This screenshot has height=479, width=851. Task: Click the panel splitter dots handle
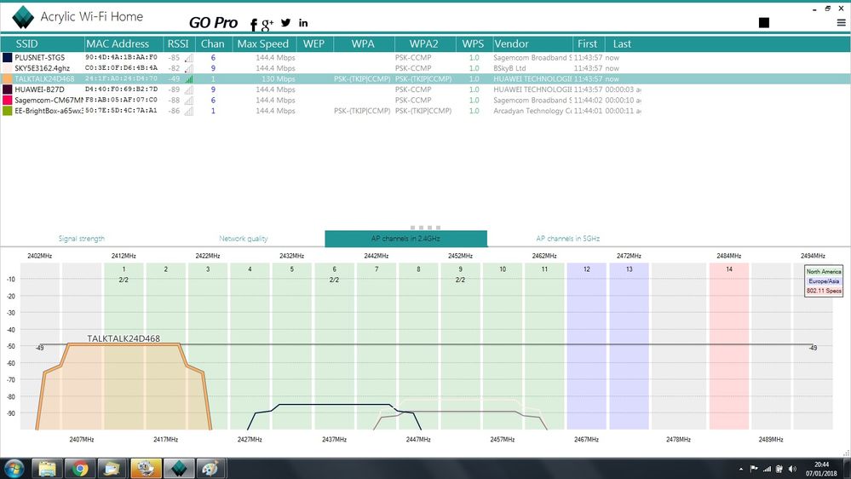[426, 228]
